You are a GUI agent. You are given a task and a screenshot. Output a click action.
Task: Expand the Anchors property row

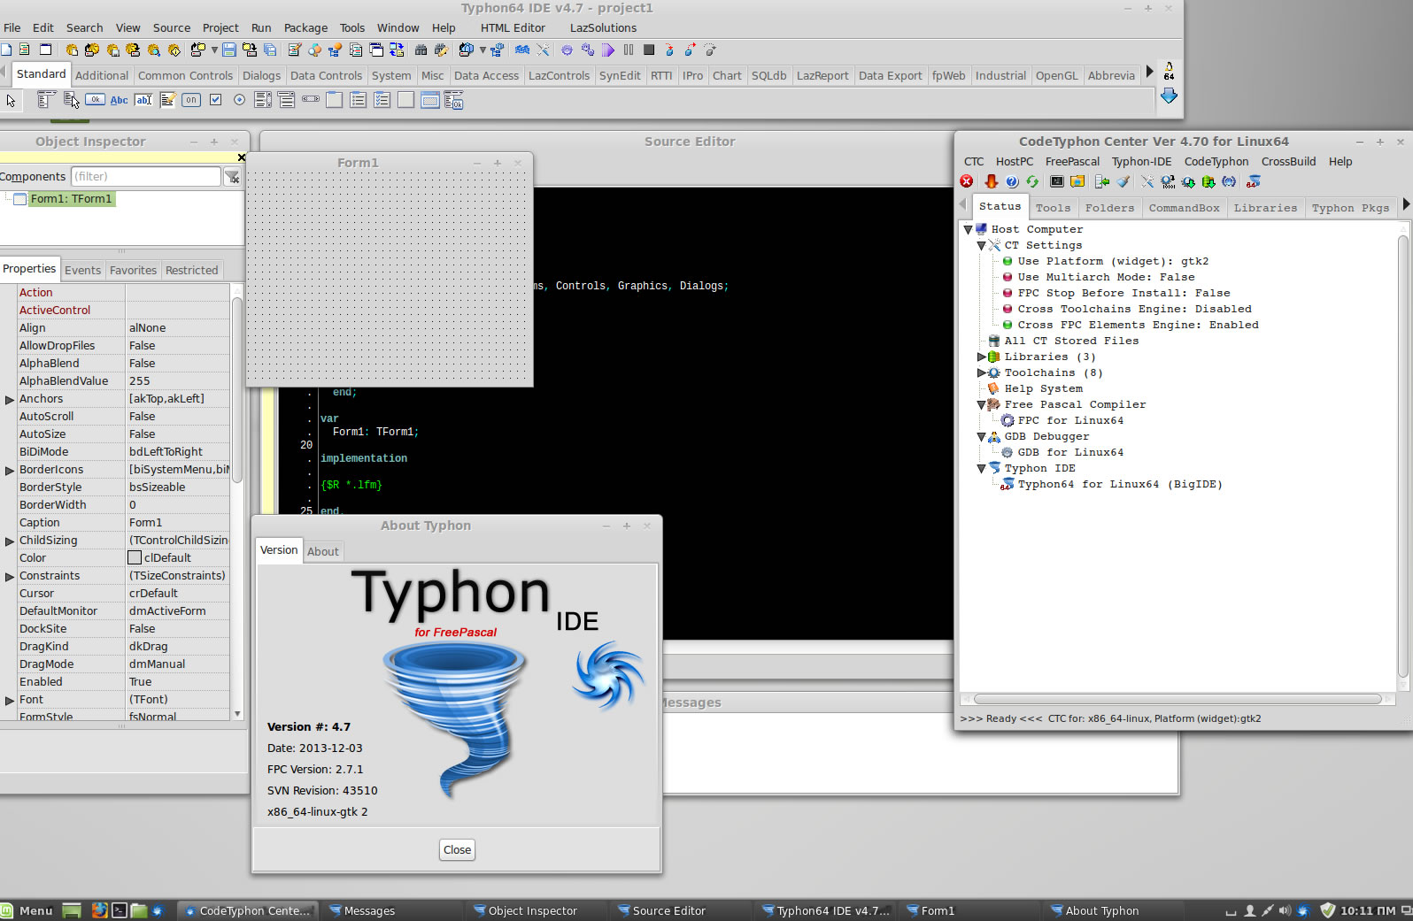10,400
